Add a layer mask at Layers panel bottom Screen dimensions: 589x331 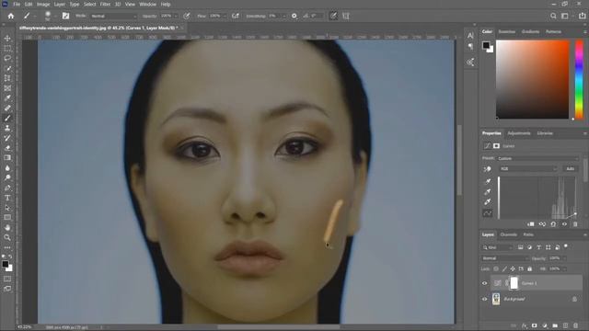tap(534, 325)
